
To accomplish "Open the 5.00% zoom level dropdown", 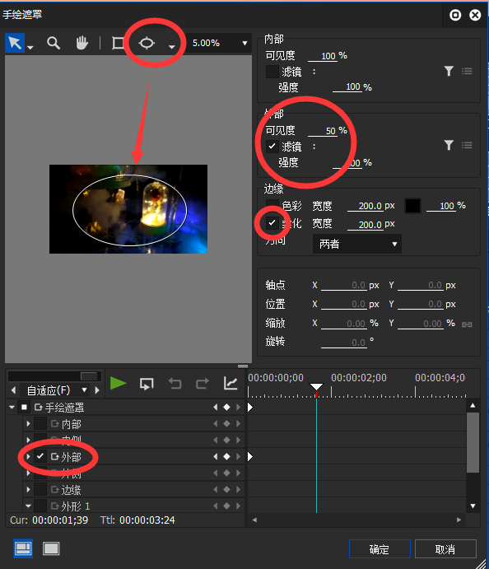I will (219, 43).
